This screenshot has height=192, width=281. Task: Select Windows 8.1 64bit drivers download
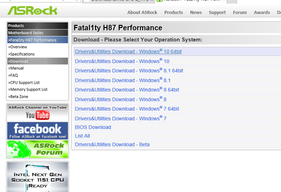click(129, 71)
